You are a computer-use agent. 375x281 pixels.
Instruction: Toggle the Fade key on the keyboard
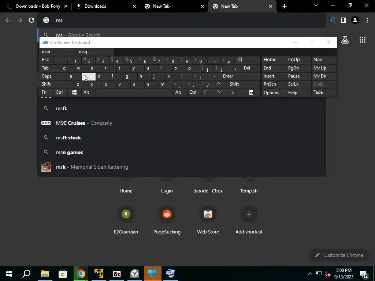click(324, 92)
